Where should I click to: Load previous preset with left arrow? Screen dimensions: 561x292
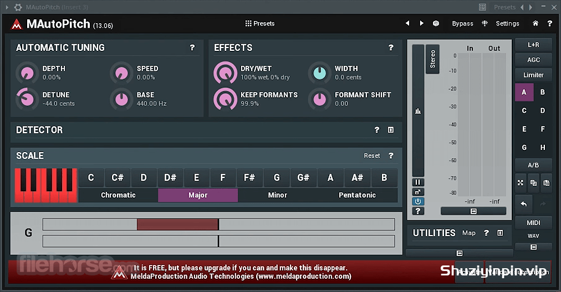[x=407, y=23]
